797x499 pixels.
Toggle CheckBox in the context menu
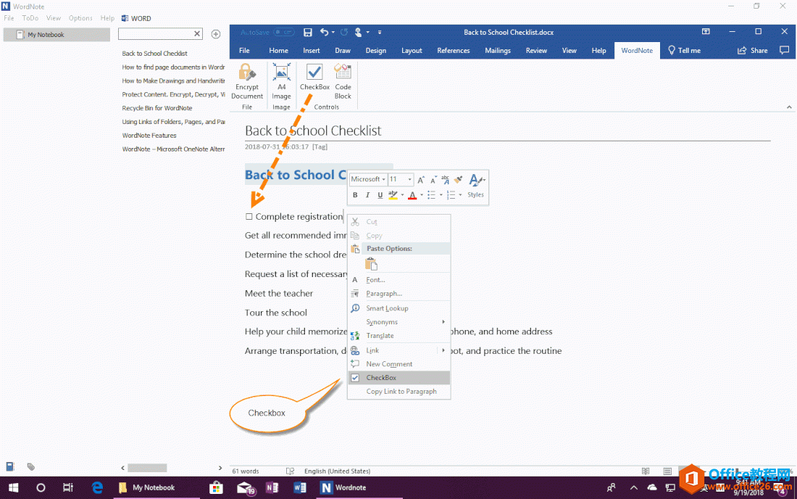pos(381,378)
